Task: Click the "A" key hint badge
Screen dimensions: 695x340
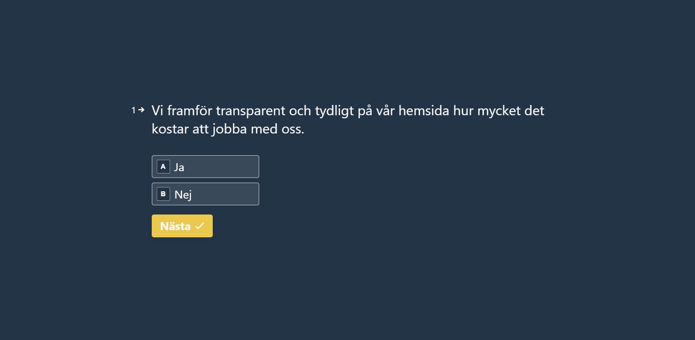Action: tap(163, 167)
